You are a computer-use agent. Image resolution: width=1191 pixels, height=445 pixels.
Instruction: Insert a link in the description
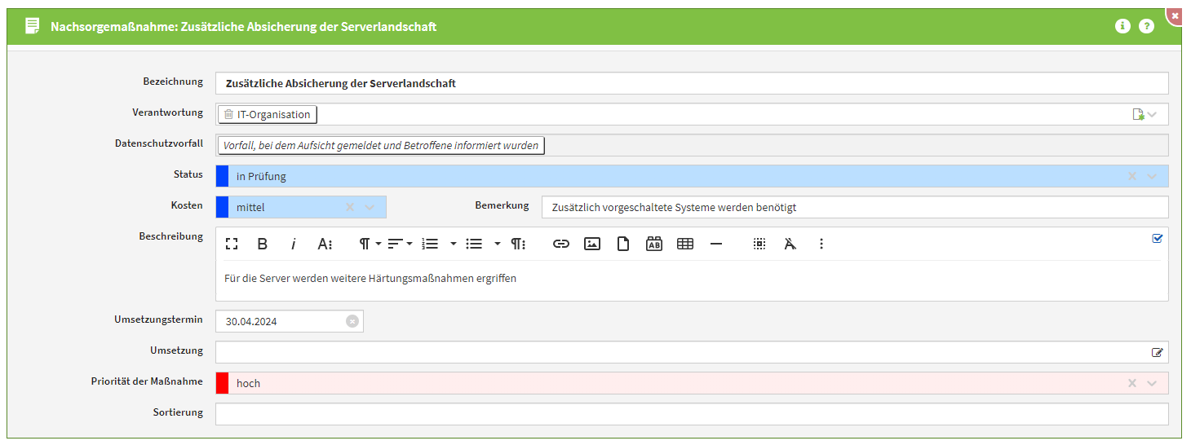pos(561,244)
